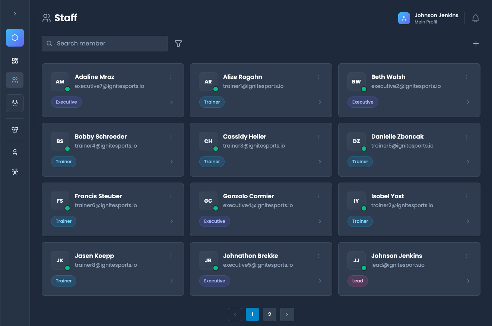Open Cassidy Heller's details chevron arrow
This screenshot has width=492, height=326.
click(x=320, y=162)
